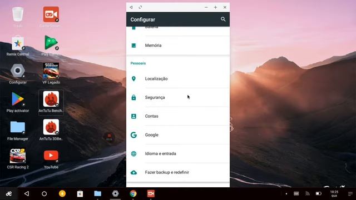The image size is (356, 200).
Task: Launch Play Games desktop shortcut
Action: [x=51, y=46]
